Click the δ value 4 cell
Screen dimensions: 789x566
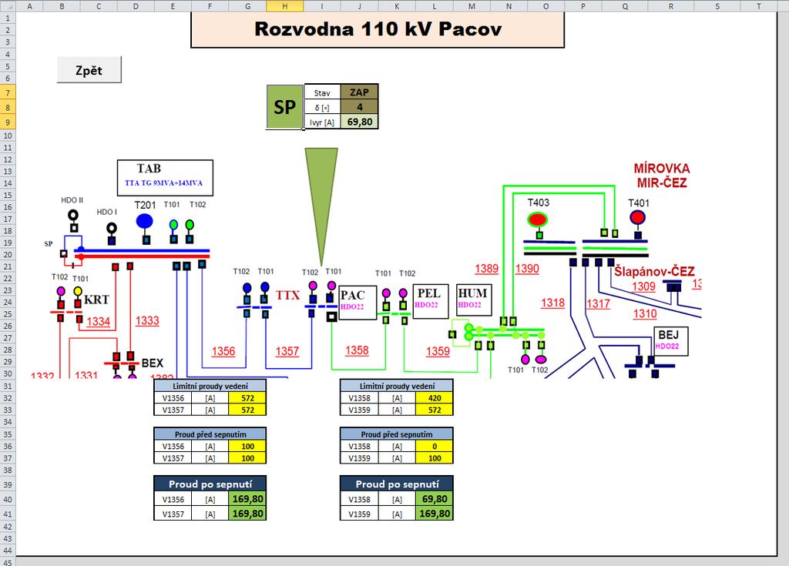(x=359, y=107)
